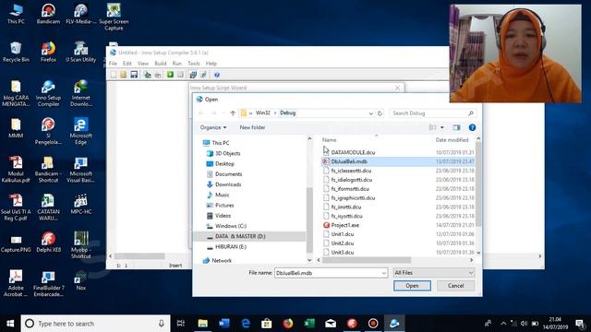Click file list horizontal scrollbar
Screen dimensions: 591x332
pos(367,260)
